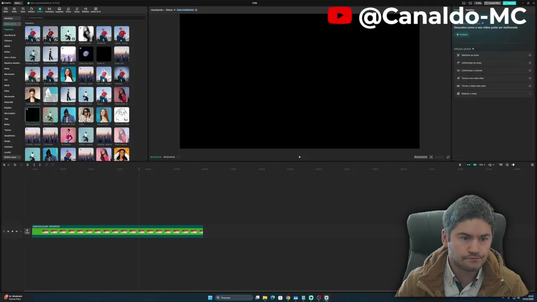Click the Compartilhar button
Screen dimensions: 537x302
tap(493, 3)
